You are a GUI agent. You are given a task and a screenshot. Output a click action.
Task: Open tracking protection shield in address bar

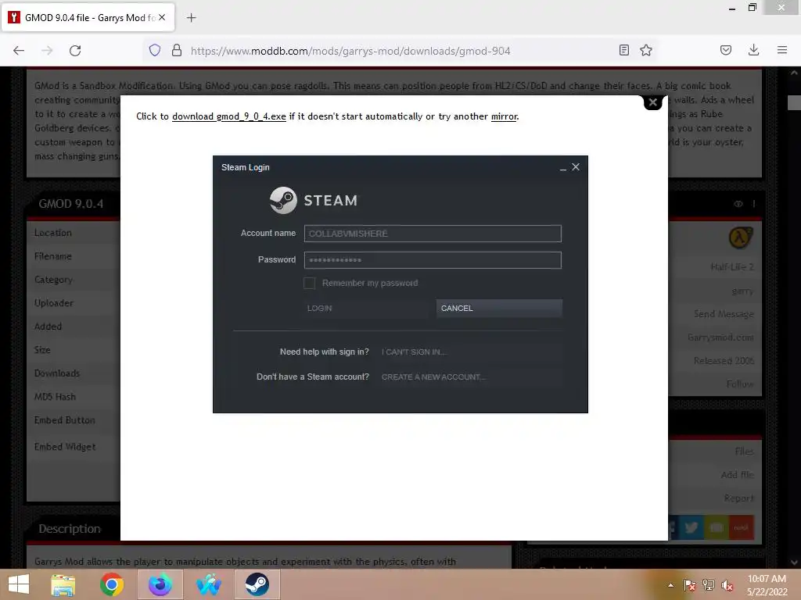155,50
